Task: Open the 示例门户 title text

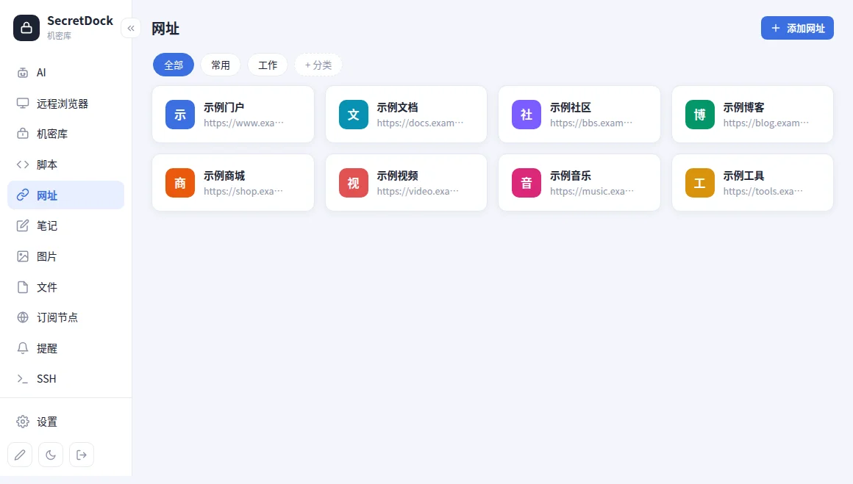Action: 224,107
